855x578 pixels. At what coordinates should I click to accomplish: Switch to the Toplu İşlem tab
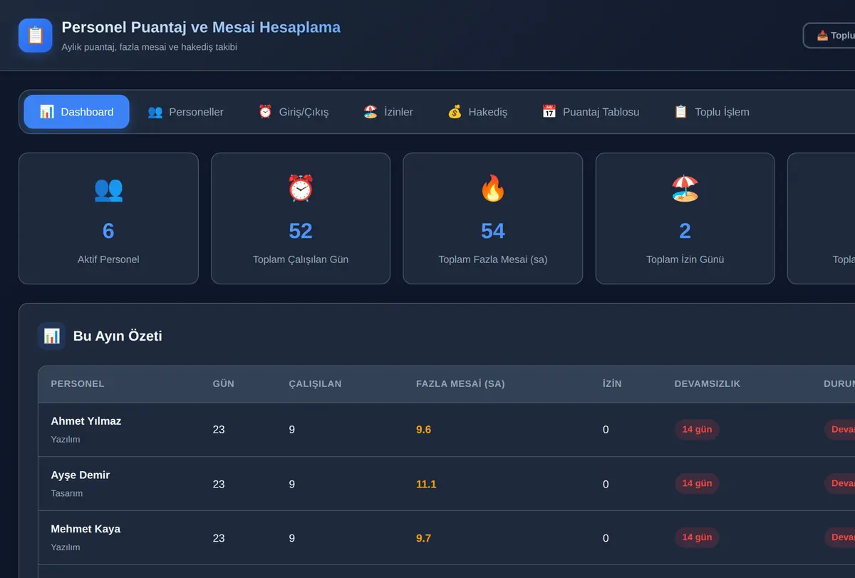pos(712,112)
